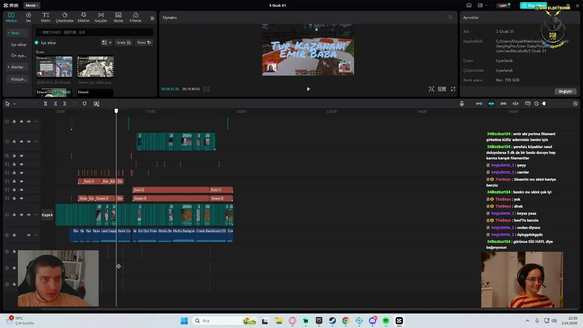Open the Geçişler tab
The width and height of the screenshot is (583, 328).
pos(101,17)
